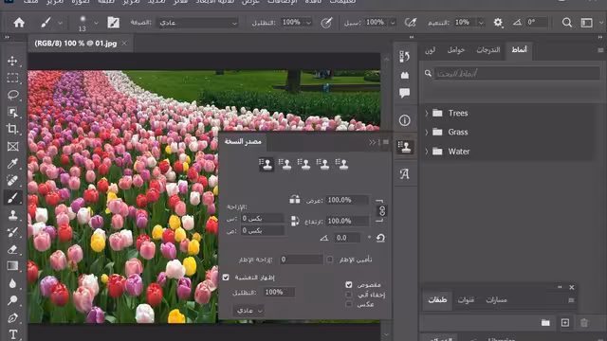607x341 pixels.
Task: Create a new layer button
Action: pos(565,322)
